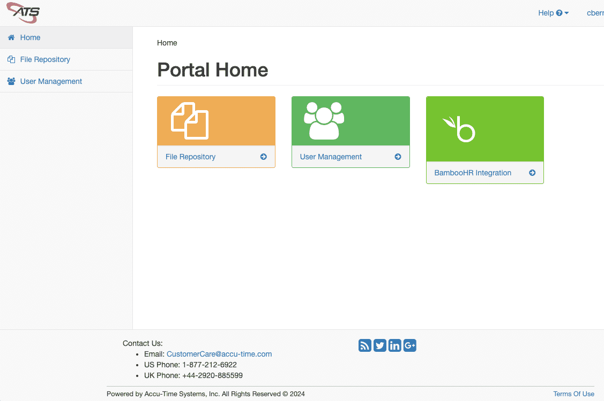The width and height of the screenshot is (604, 401).
Task: Click the home icon in the sidebar
Action: [11, 37]
